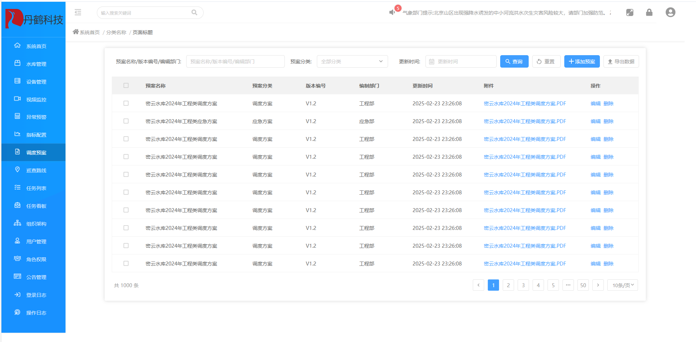The width and height of the screenshot is (696, 342).
Task: Click the 系统首页 house icon in sidebar
Action: [17, 46]
